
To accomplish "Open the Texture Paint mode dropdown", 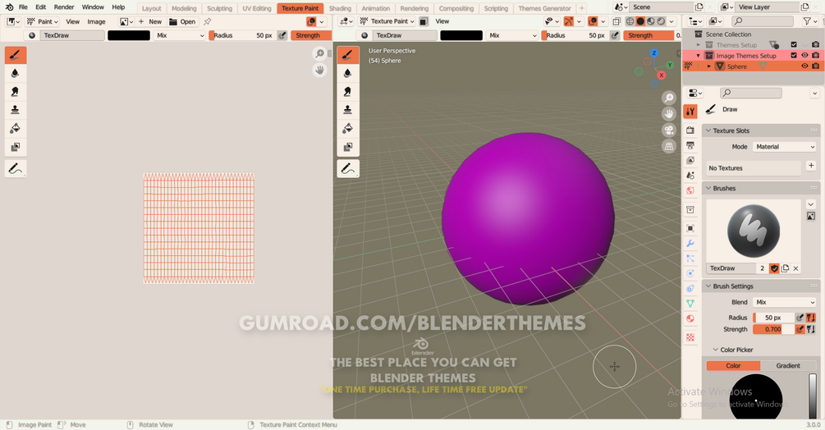I will tap(387, 21).
